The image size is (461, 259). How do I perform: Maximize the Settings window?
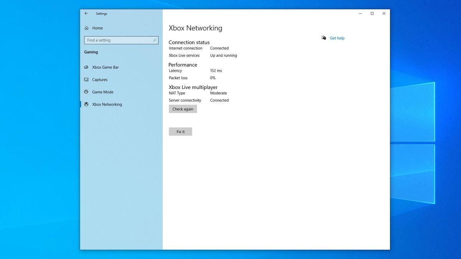(372, 13)
